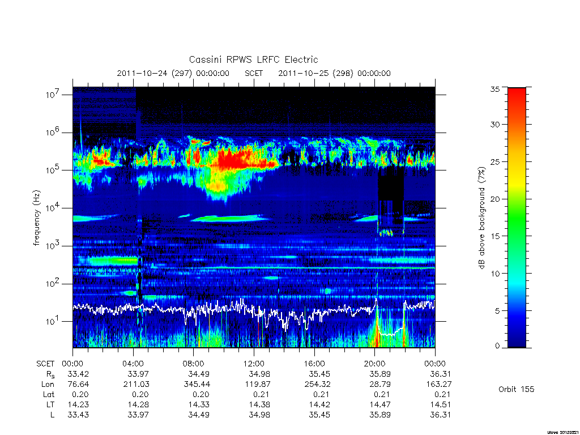Click the LT value '14.38'
This screenshot has height=435, width=580.
(259, 404)
